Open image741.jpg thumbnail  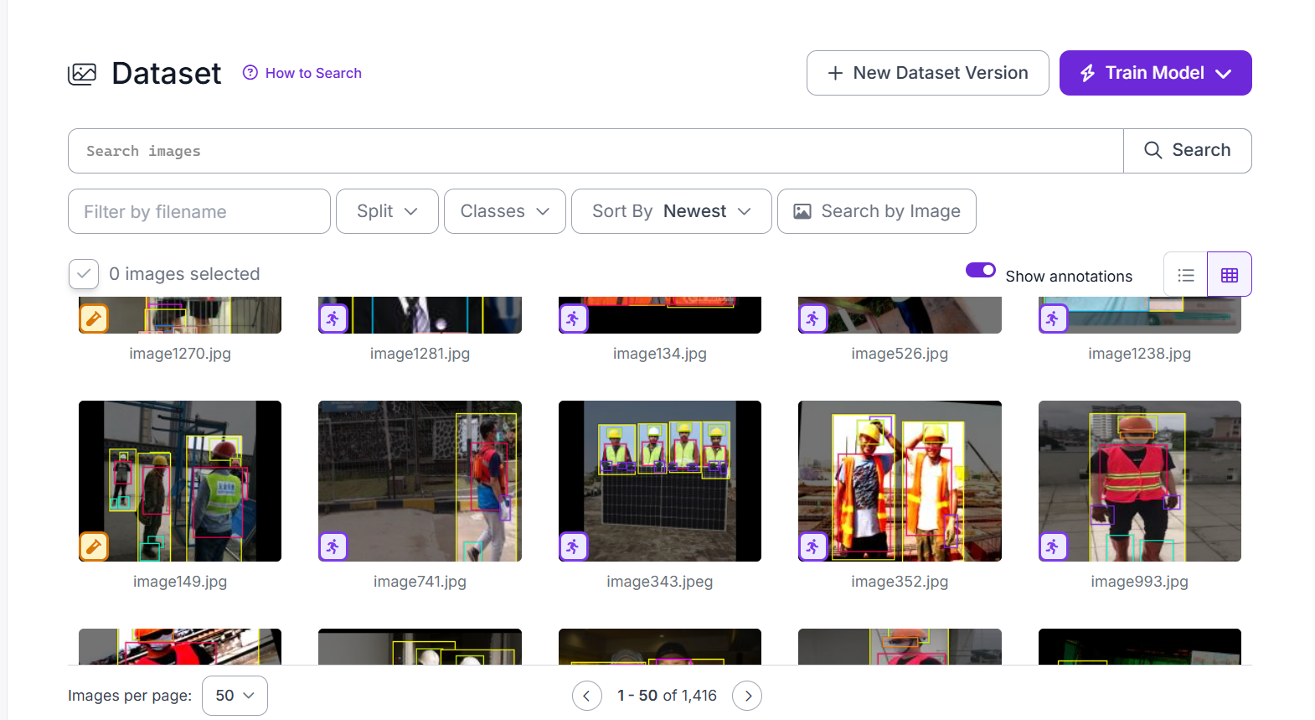[420, 481]
